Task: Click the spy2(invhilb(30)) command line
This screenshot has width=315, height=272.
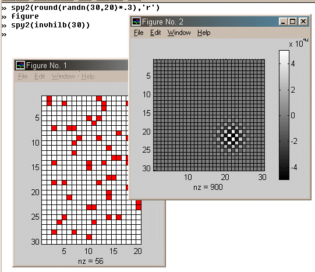Action: (x=50, y=25)
